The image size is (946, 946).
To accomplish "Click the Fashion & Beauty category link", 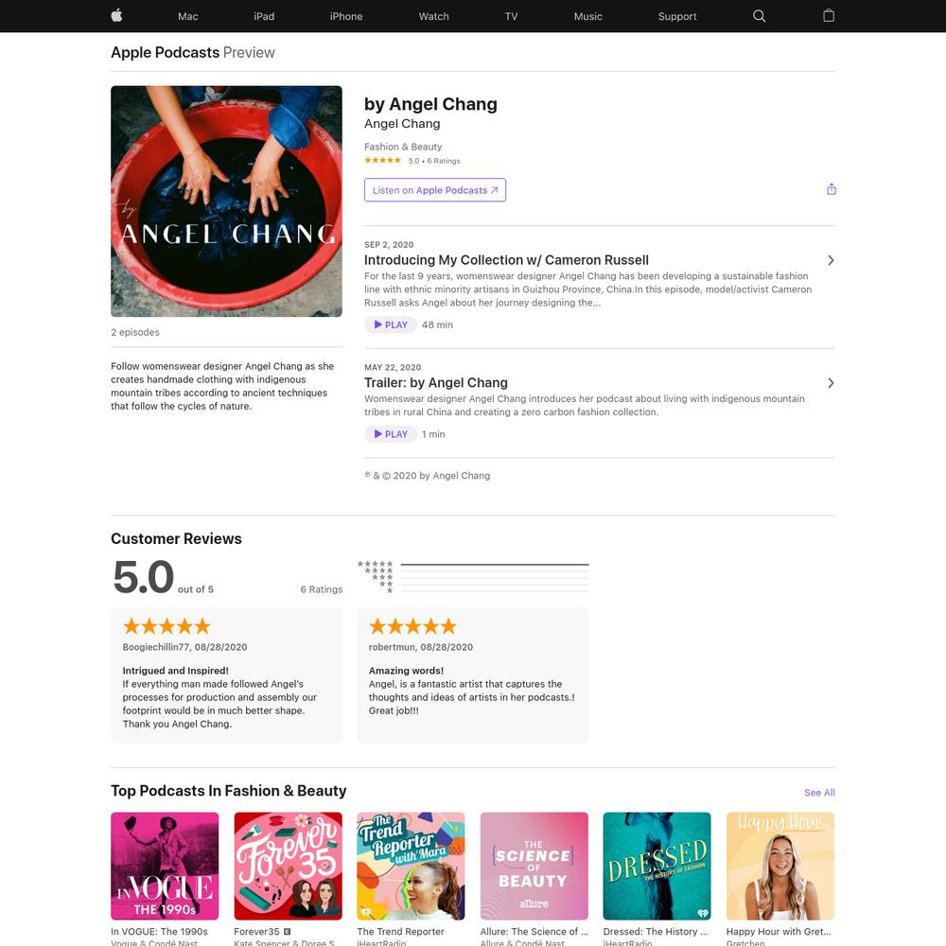I will point(402,147).
